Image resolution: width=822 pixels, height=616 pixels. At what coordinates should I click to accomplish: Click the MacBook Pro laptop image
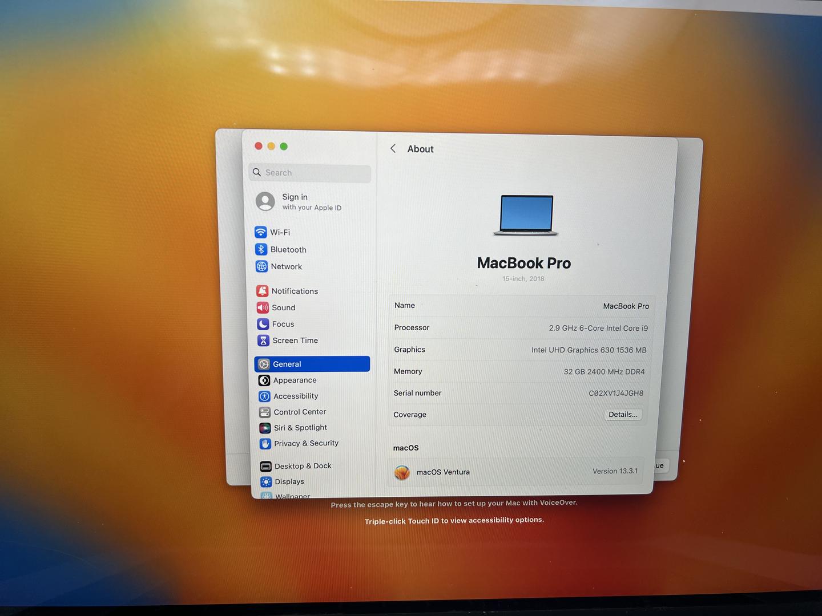click(x=526, y=215)
